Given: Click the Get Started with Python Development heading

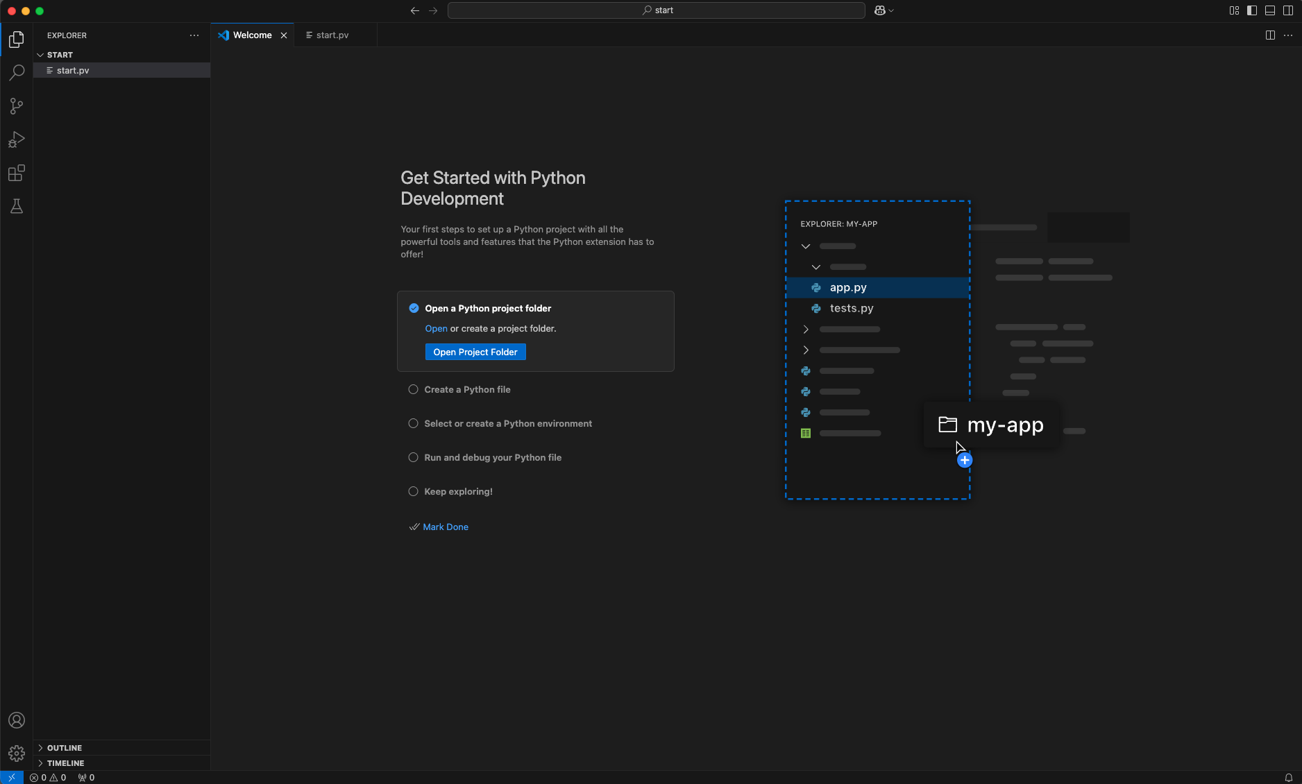Looking at the screenshot, I should tap(493, 188).
